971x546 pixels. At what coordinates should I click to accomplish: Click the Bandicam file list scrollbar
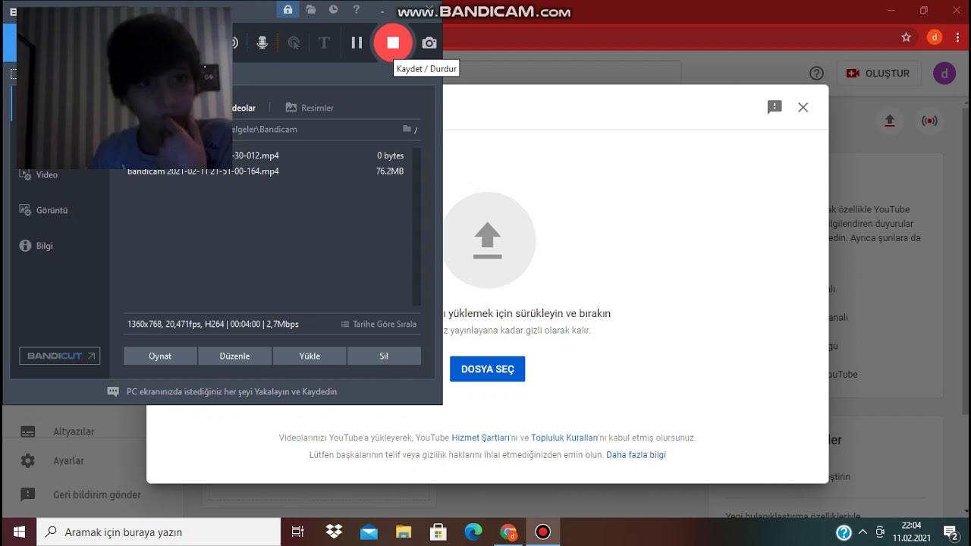(x=416, y=226)
